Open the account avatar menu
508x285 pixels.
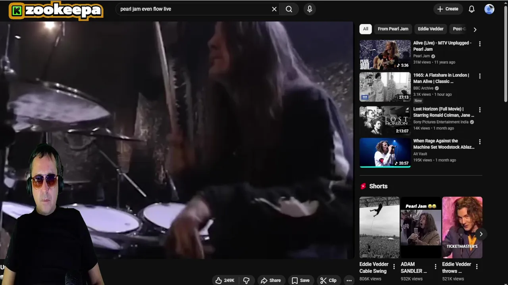pos(489,9)
